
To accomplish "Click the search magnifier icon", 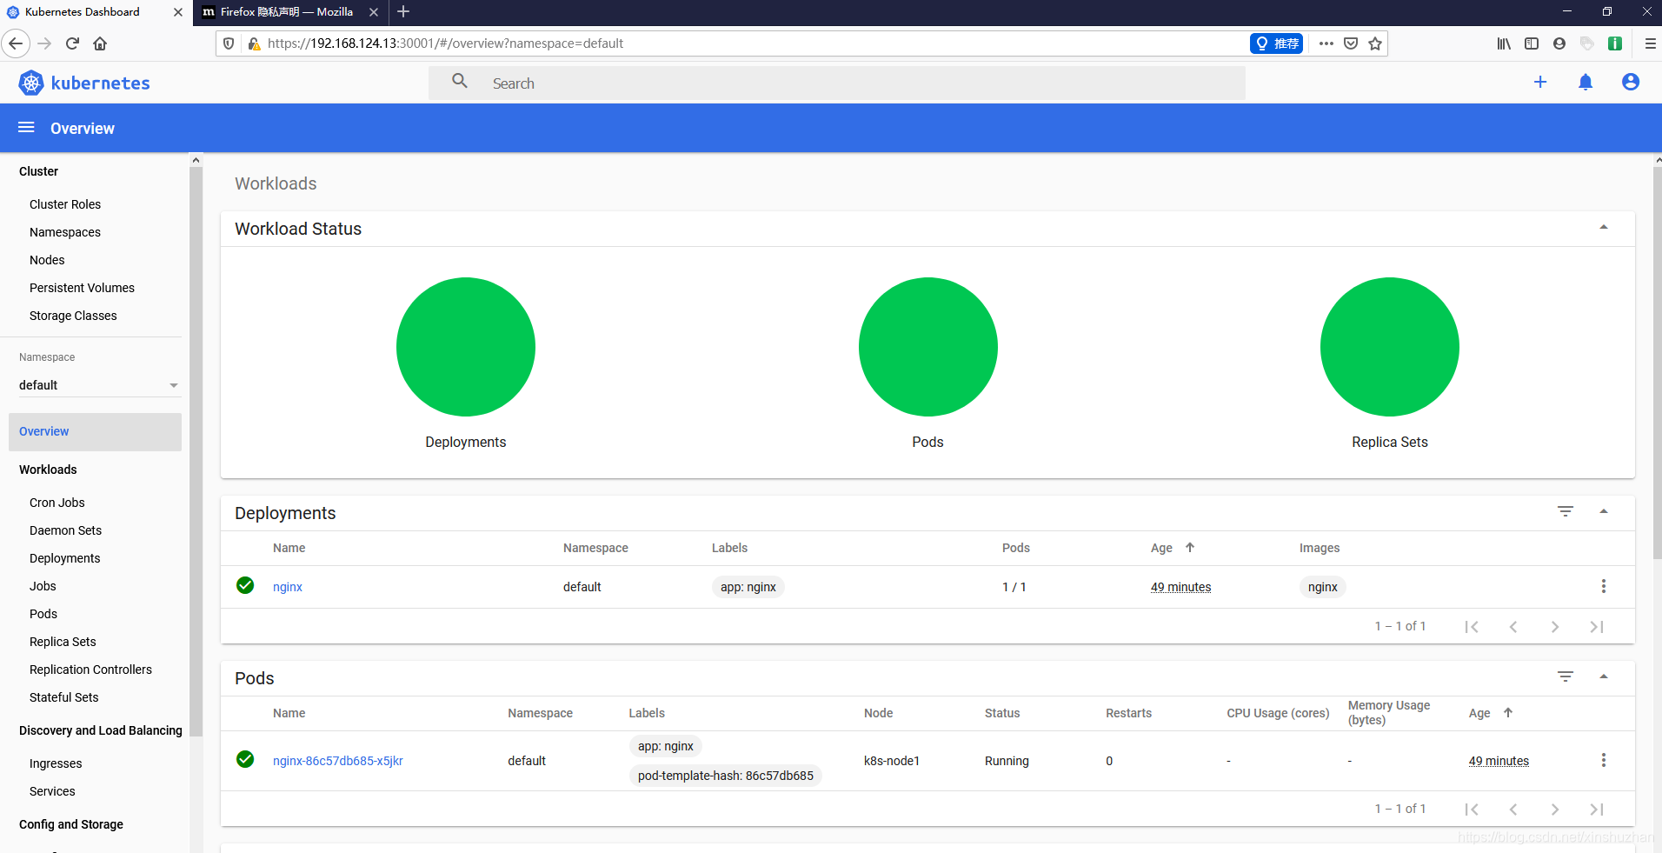I will pos(460,81).
